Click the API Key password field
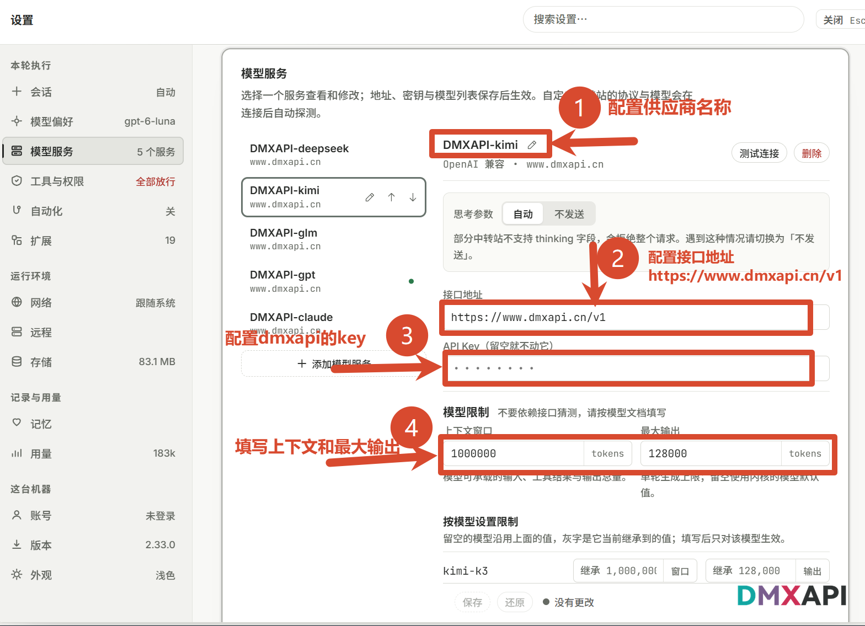The image size is (865, 626). [636, 368]
